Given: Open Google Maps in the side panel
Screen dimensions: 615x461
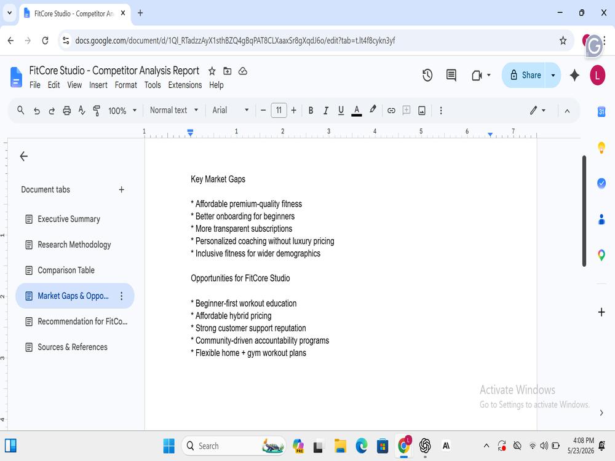Looking at the screenshot, I should click(x=601, y=255).
